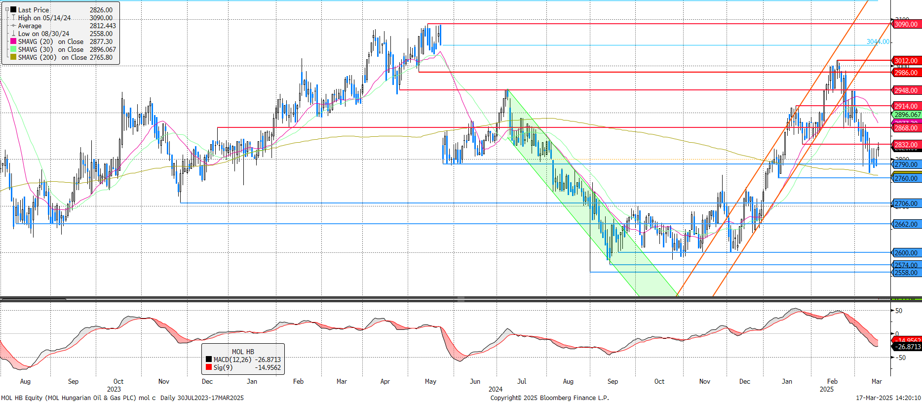Screen dimensions: 922x402
Task: Collapse the legend tree with minus box
Action: point(7,9)
